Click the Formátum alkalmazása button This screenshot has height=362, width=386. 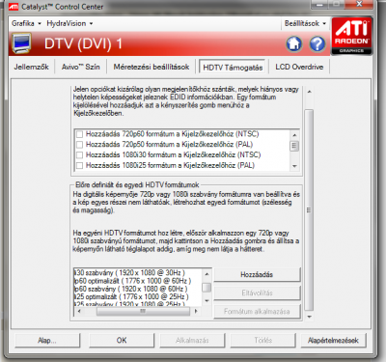[x=257, y=312]
